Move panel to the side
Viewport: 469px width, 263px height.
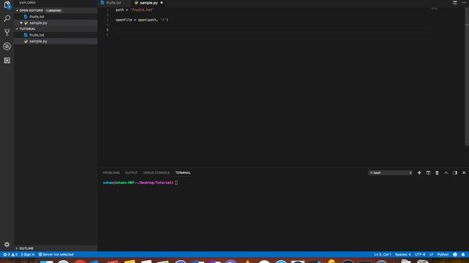pos(455,172)
